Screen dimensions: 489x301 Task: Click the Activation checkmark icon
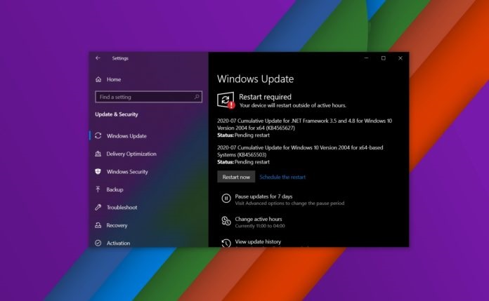click(98, 243)
